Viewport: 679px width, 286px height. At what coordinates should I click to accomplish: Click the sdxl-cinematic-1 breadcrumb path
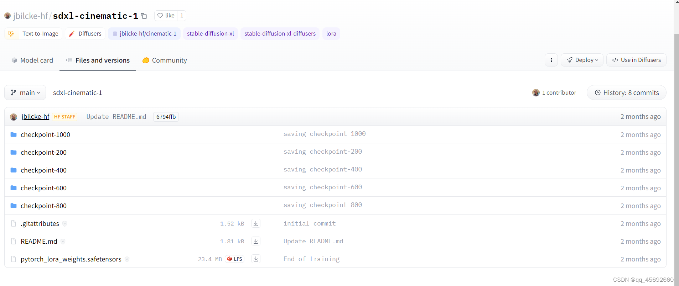click(77, 92)
